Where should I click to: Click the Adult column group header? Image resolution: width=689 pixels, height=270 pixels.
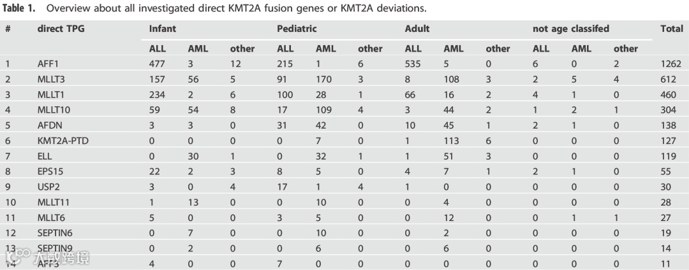(x=417, y=29)
